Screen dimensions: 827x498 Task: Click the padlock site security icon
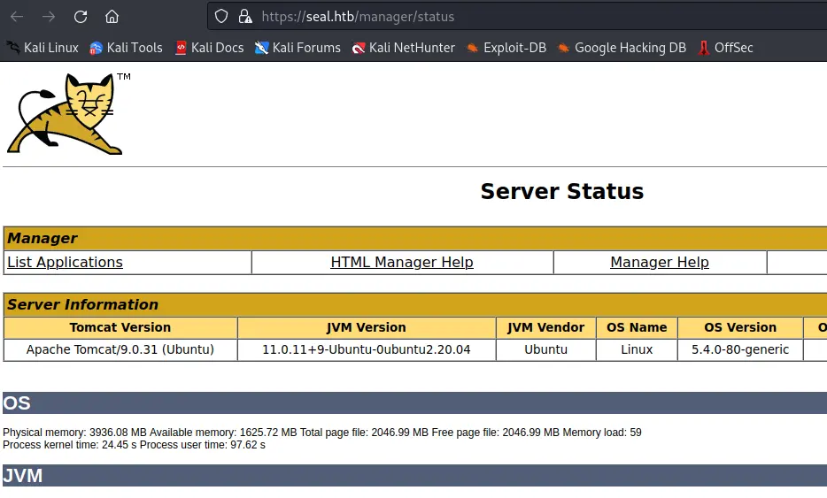tap(245, 17)
